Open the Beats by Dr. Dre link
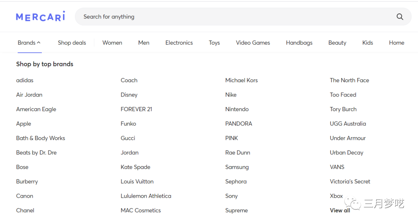The width and height of the screenshot is (418, 222). 36,153
